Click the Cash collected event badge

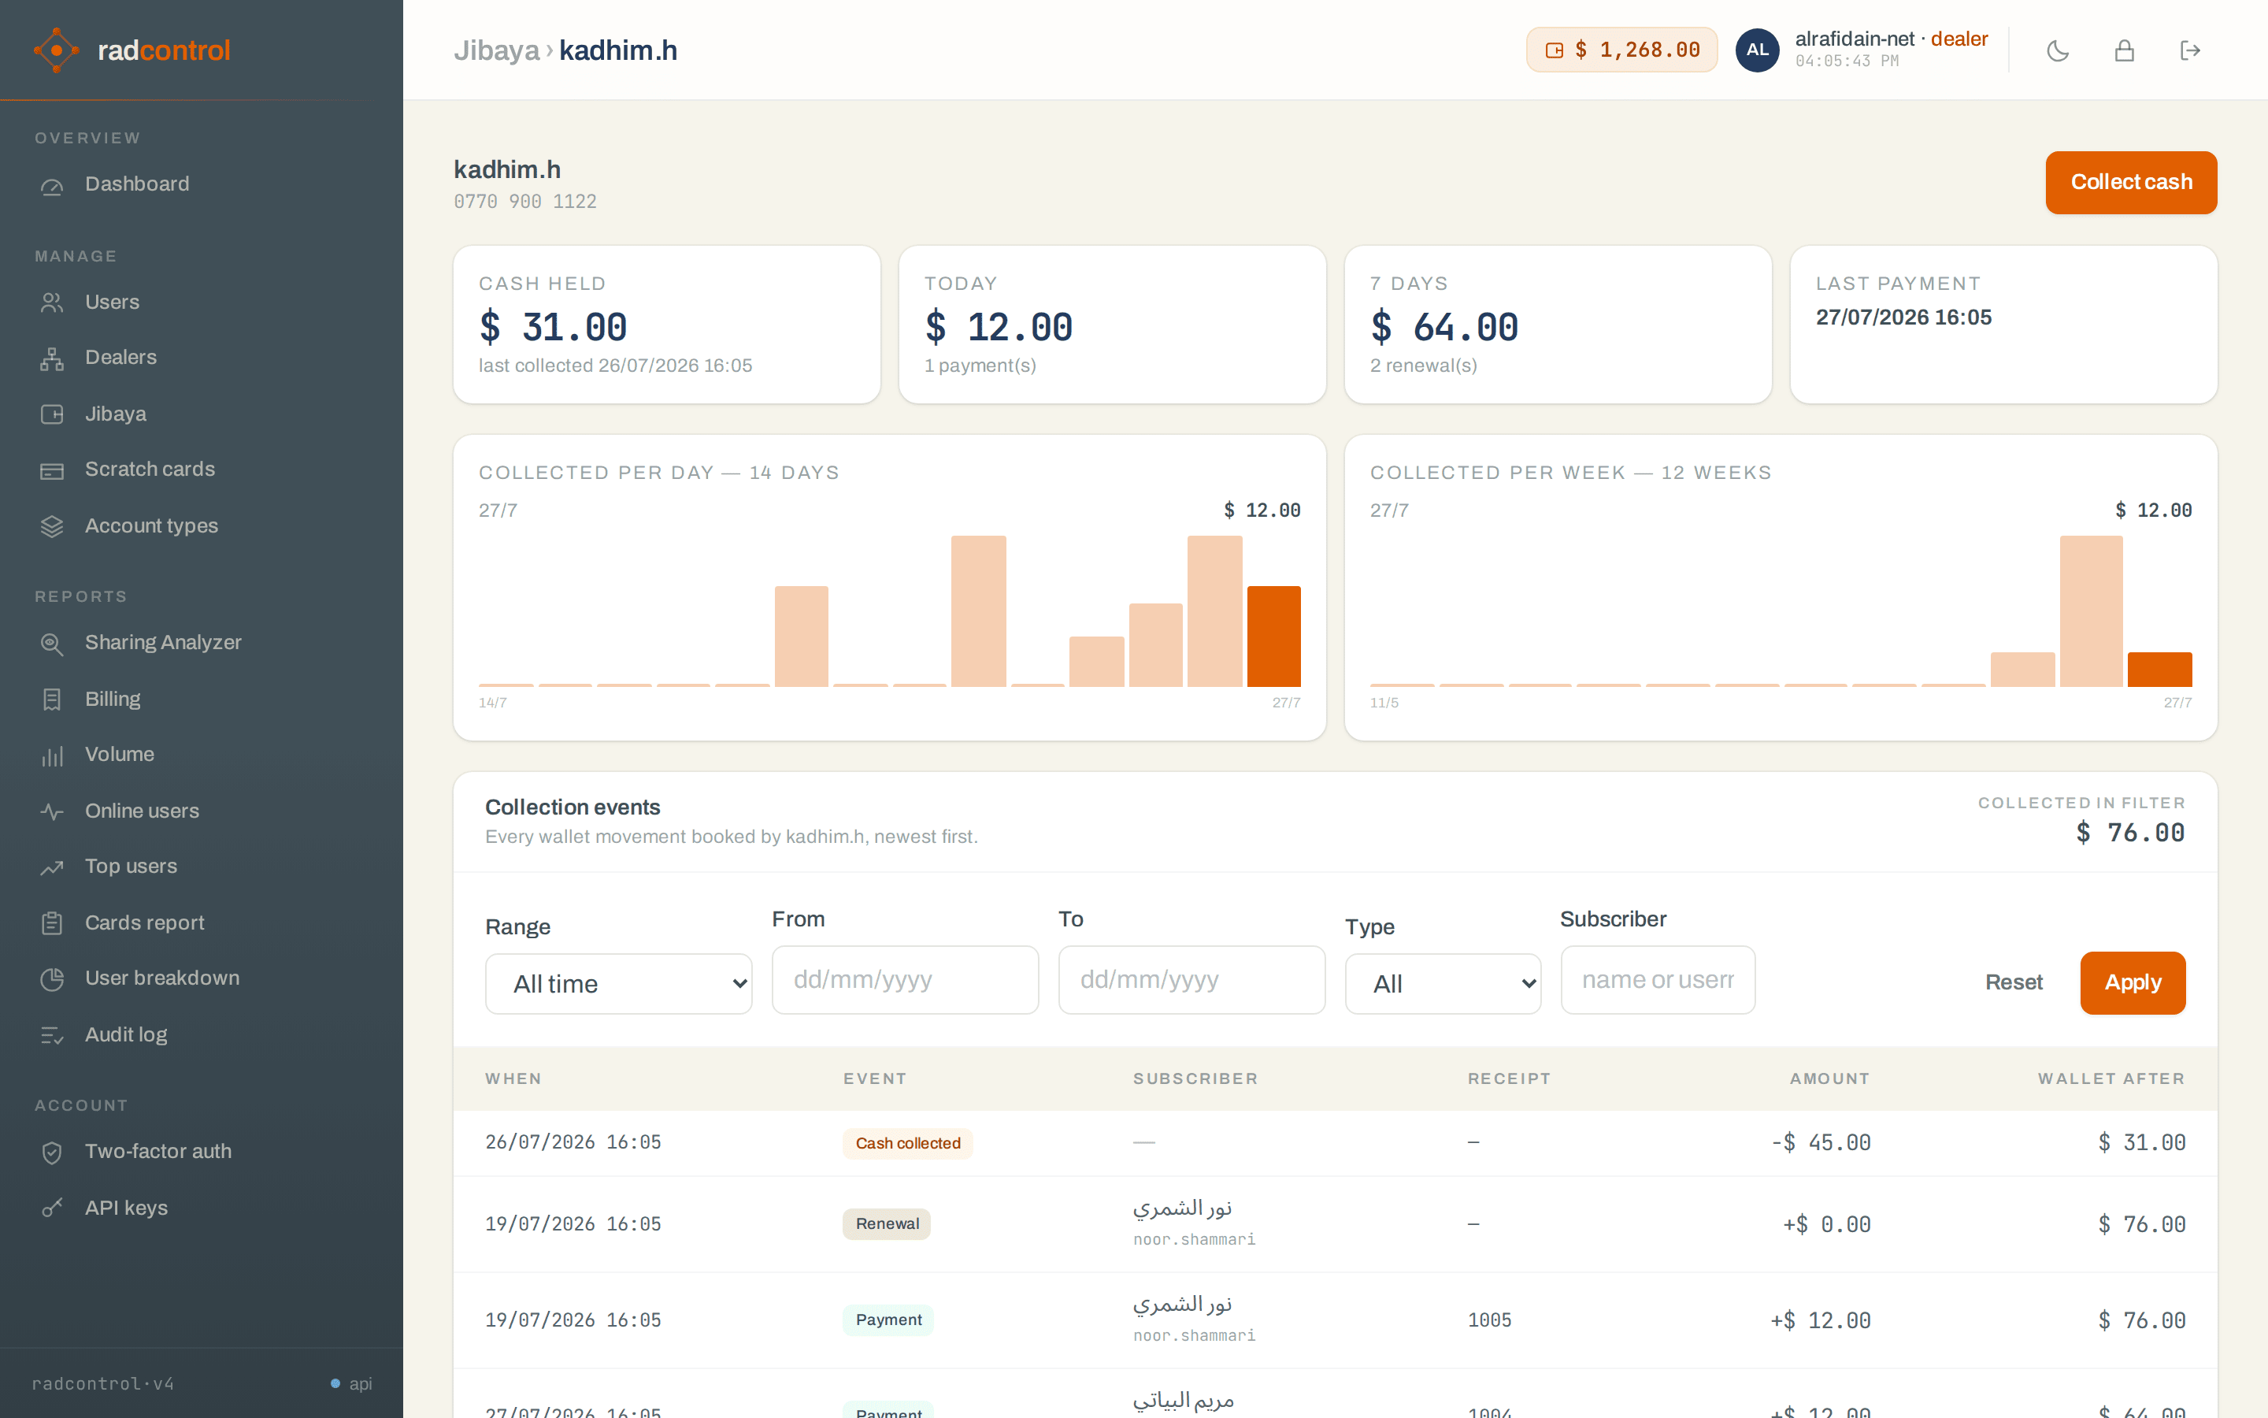coord(907,1143)
